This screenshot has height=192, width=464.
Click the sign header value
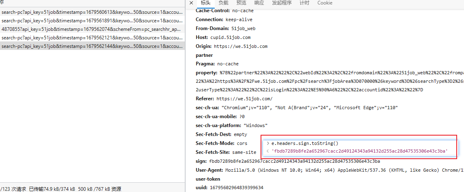tap(294, 161)
